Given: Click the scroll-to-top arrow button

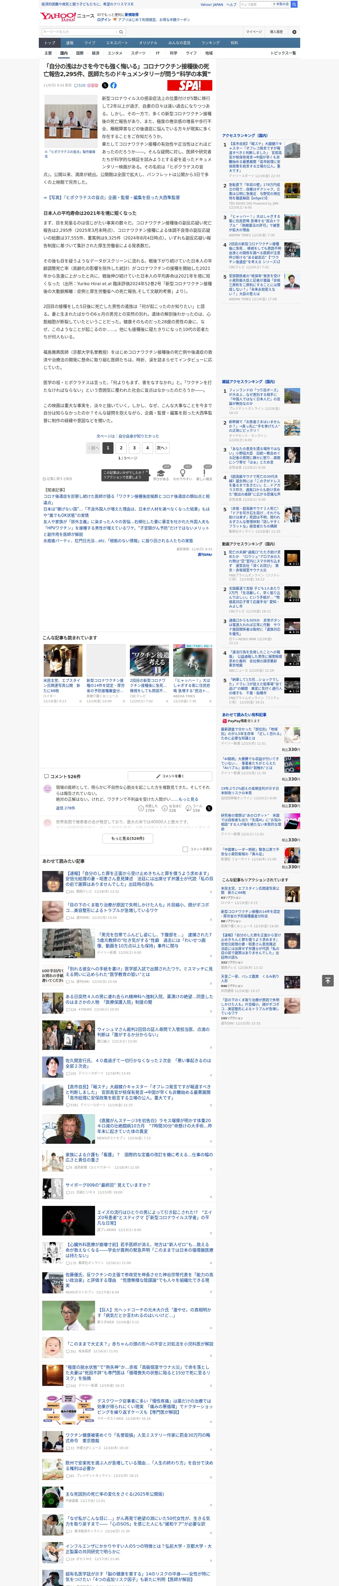Looking at the screenshot, I should [x=328, y=980].
